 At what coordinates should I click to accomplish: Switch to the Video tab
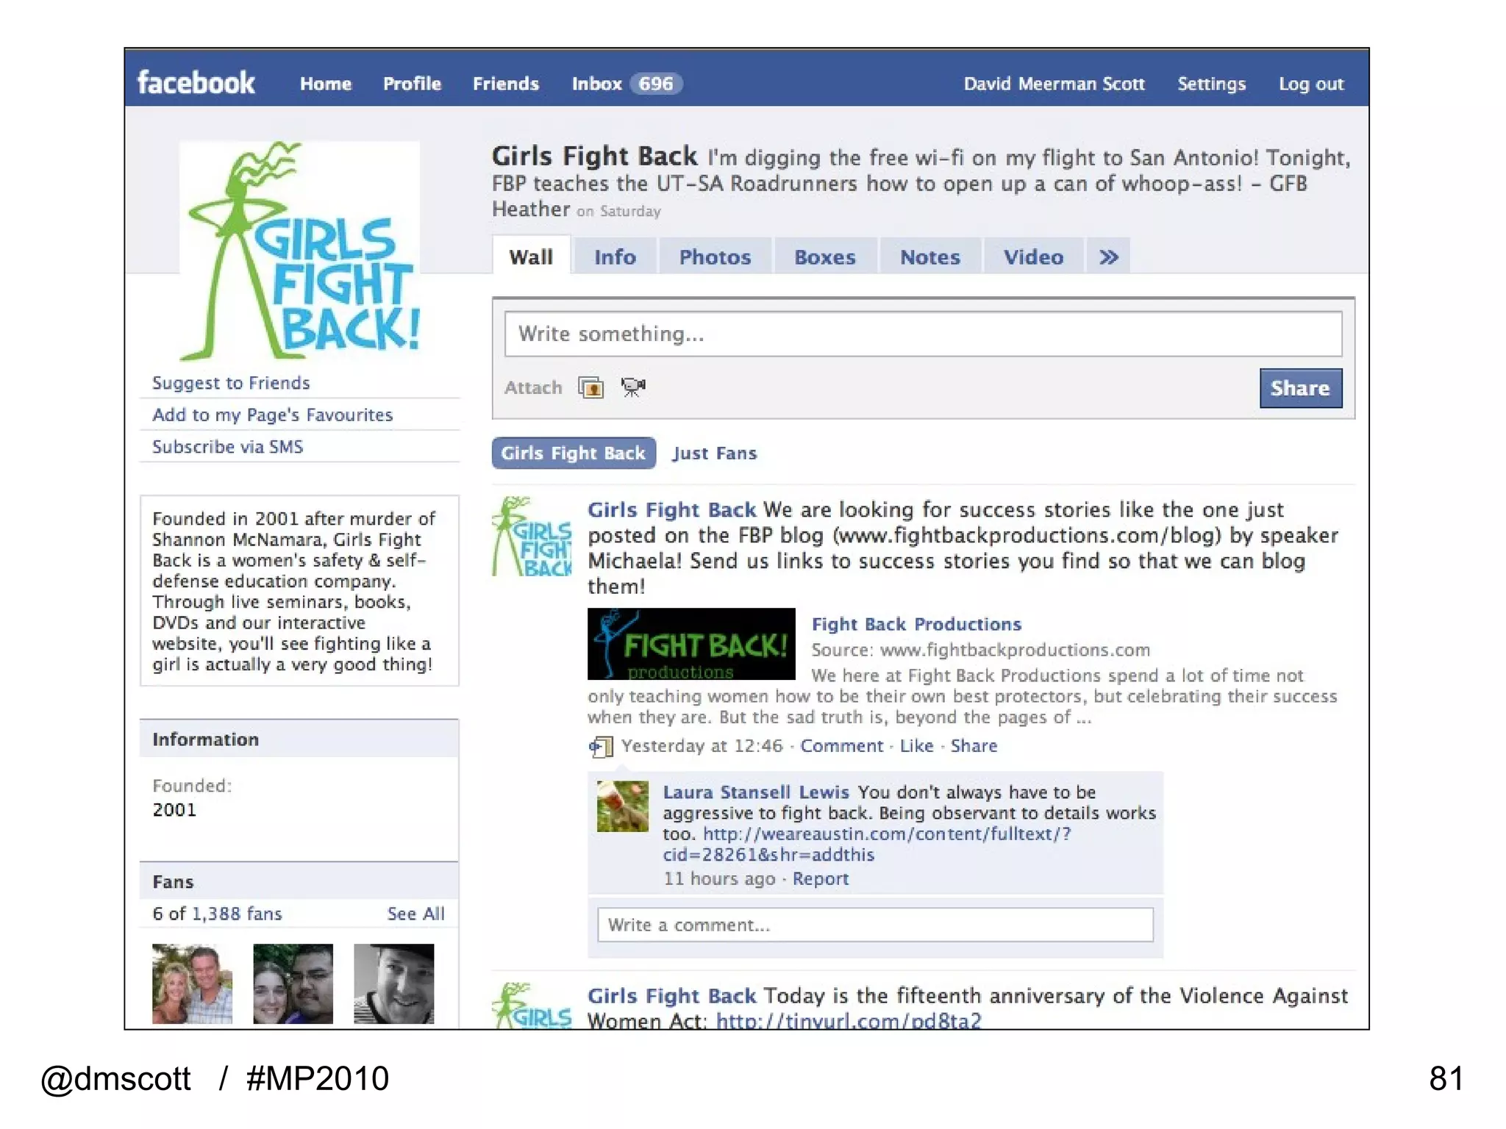(x=1033, y=257)
